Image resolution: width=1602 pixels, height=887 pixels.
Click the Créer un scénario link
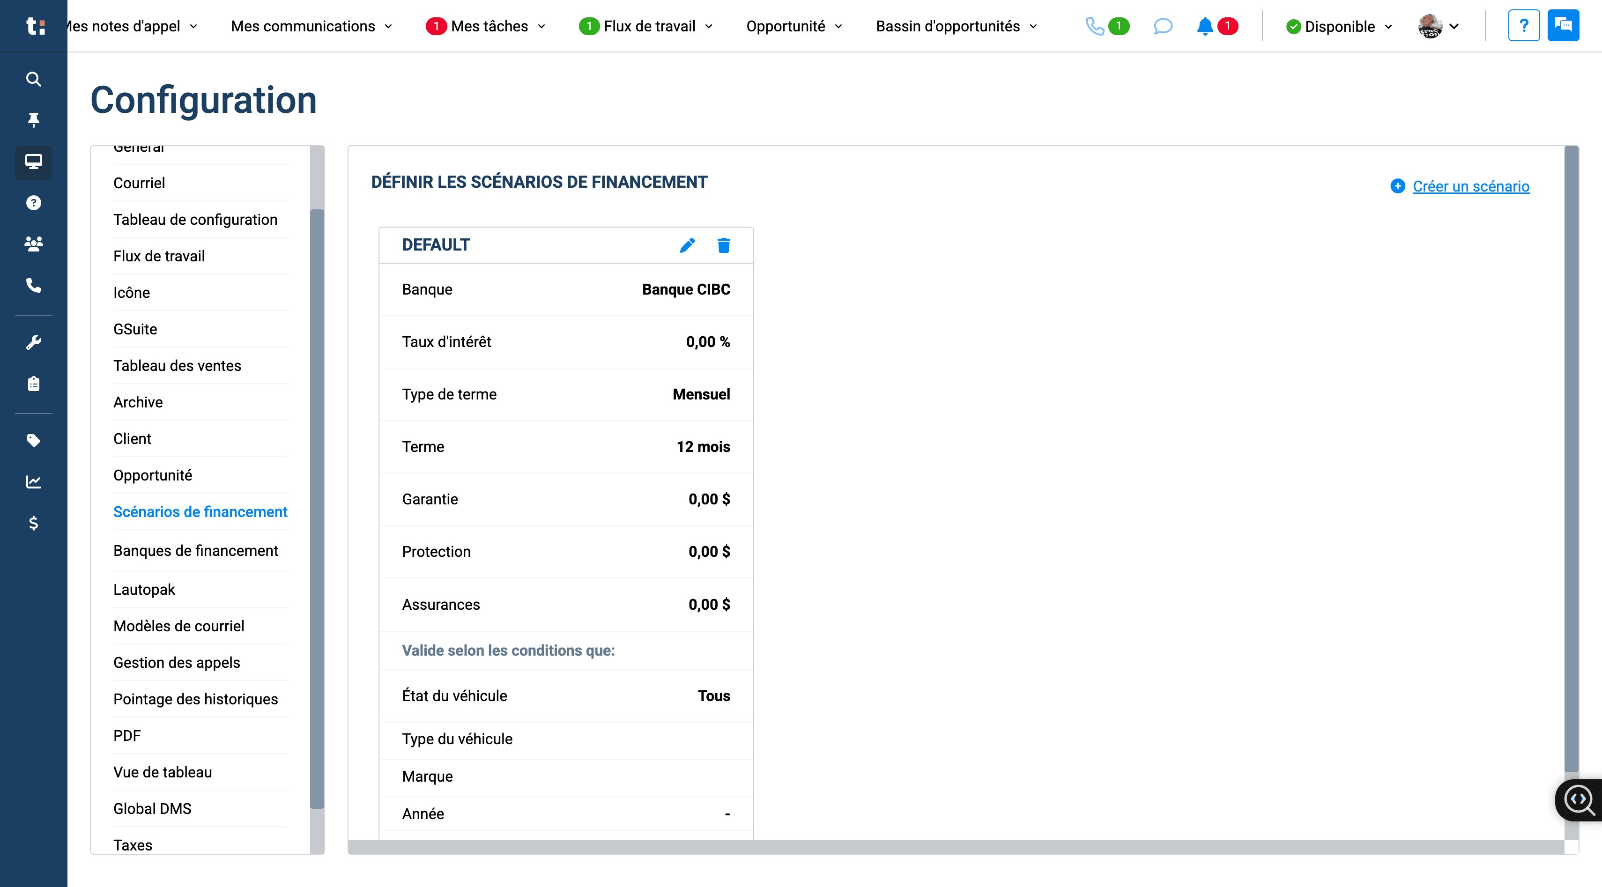click(1471, 186)
